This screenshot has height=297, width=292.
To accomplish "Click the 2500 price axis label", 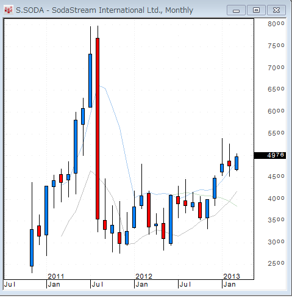I will pyautogui.click(x=276, y=263).
